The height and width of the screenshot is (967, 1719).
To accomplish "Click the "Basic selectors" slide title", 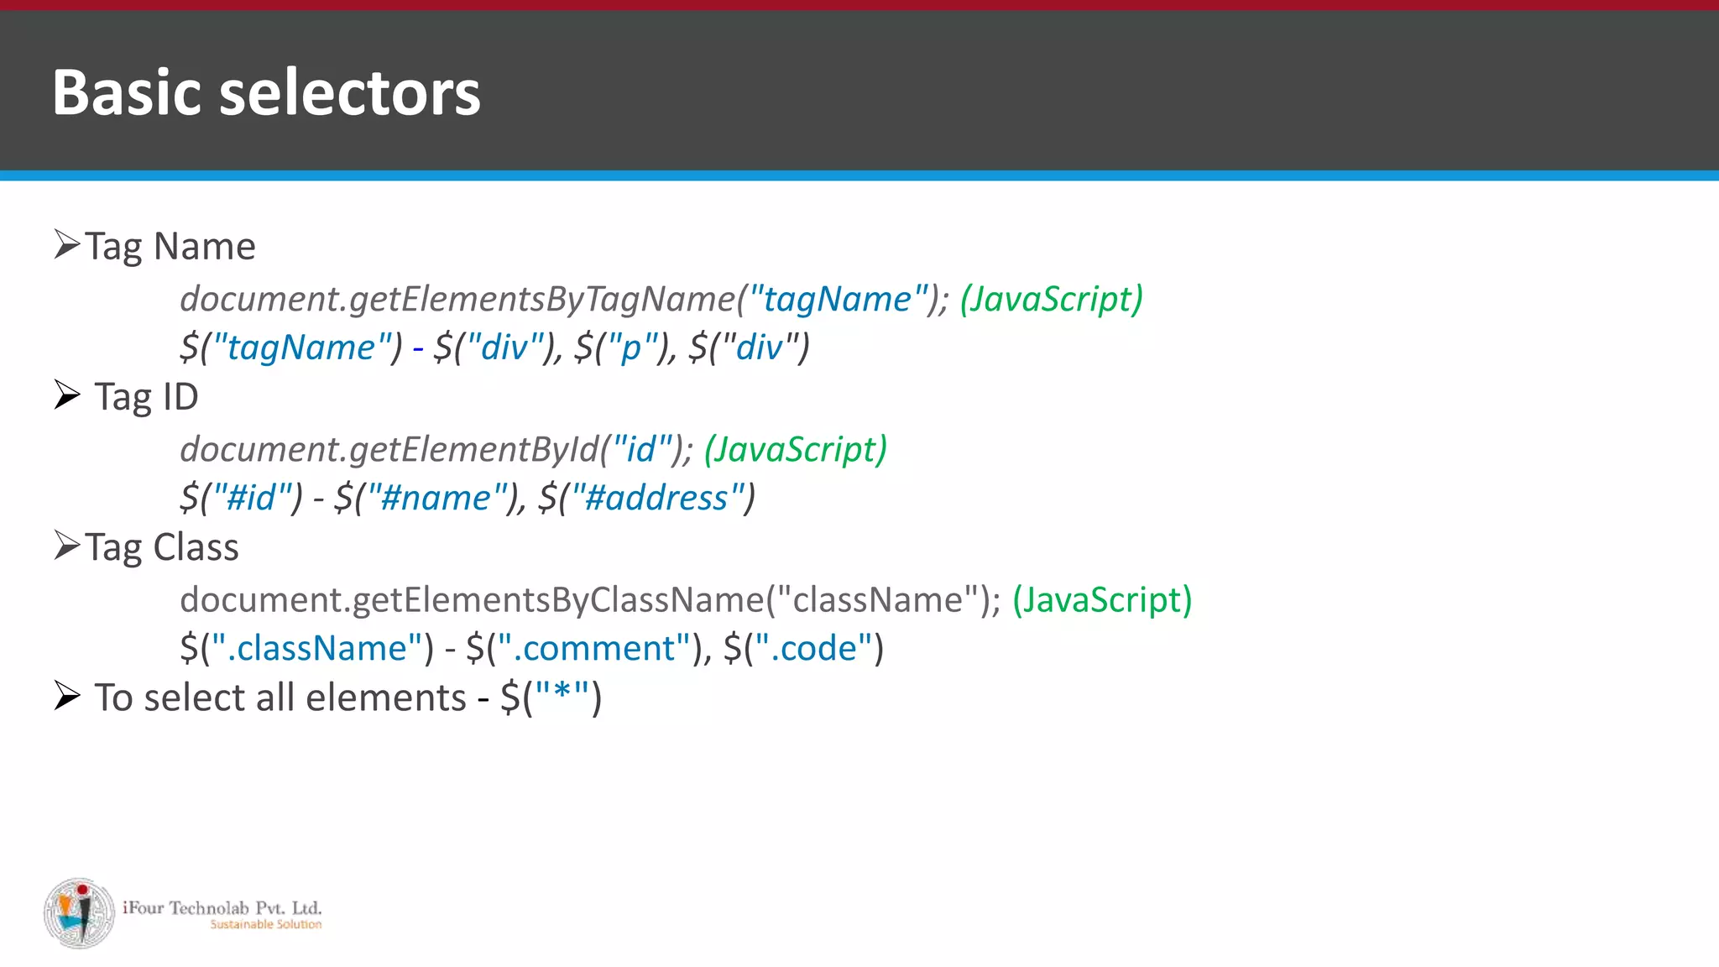I will [x=266, y=91].
